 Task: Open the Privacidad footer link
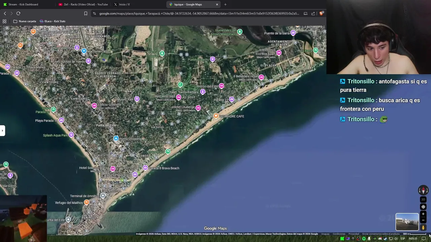(x=354, y=234)
